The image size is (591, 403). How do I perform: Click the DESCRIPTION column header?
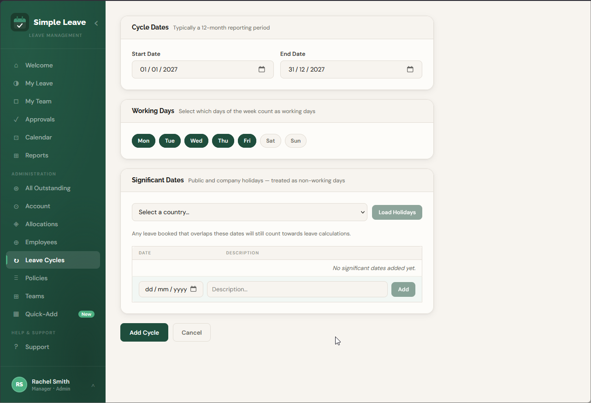coord(242,253)
